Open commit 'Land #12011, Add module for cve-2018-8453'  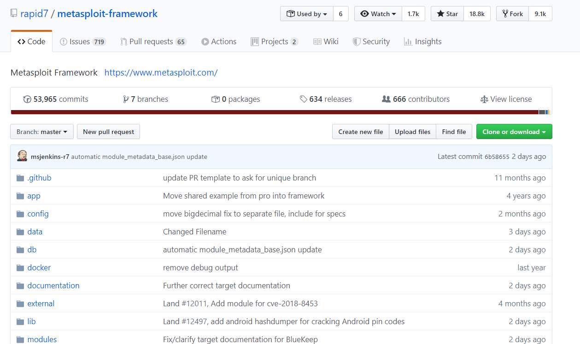pos(240,304)
